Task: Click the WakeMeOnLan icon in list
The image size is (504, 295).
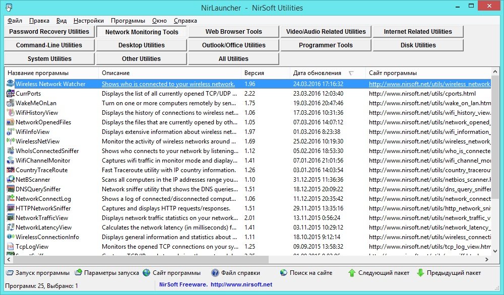Action: pyautogui.click(x=11, y=103)
